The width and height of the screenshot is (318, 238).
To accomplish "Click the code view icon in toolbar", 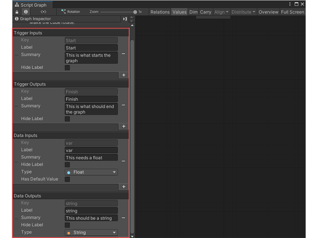I will [44, 12].
